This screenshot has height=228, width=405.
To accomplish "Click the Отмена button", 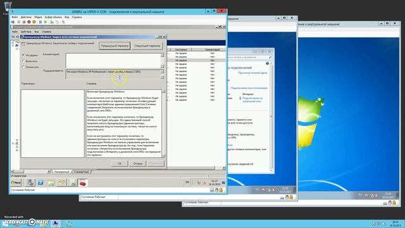I will click(138, 163).
